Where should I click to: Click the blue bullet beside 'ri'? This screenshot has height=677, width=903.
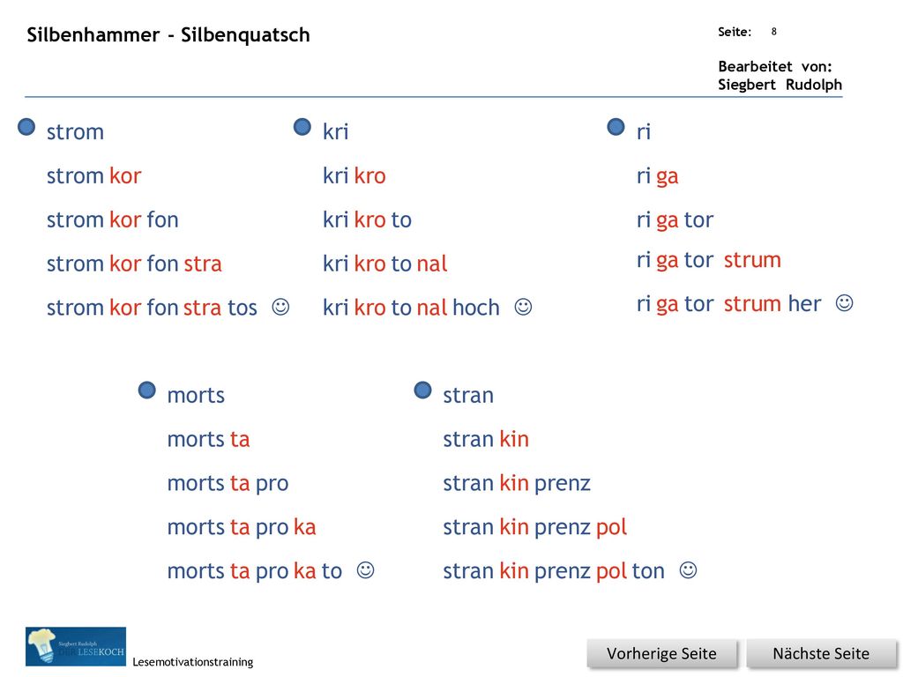pos(616,127)
